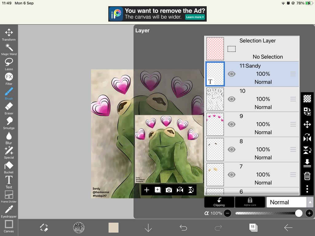Delete layer with trash icon
This screenshot has width=315, height=236.
point(307,176)
